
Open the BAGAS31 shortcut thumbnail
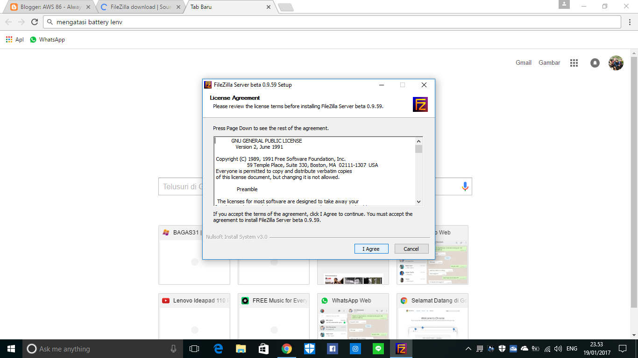(194, 255)
